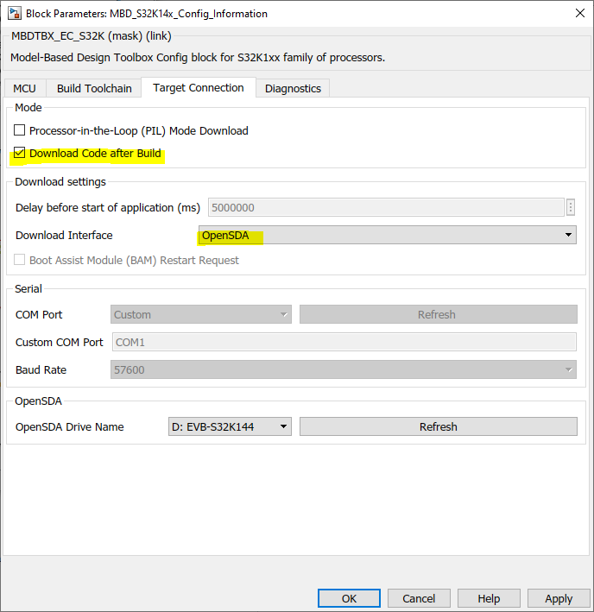The width and height of the screenshot is (594, 612).
Task: Click the Simulink icon in title bar
Action: (13, 13)
